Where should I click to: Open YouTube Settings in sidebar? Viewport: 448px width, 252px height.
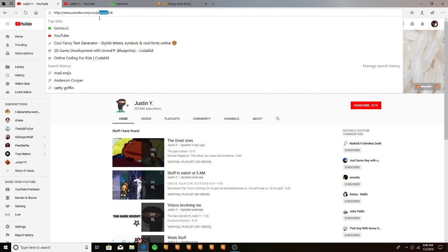20,227
